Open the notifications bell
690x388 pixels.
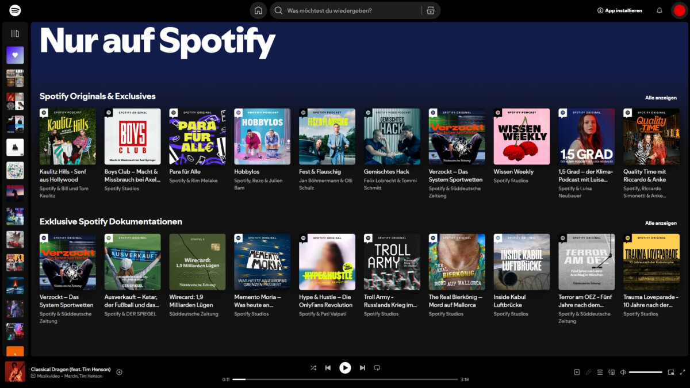(x=658, y=10)
